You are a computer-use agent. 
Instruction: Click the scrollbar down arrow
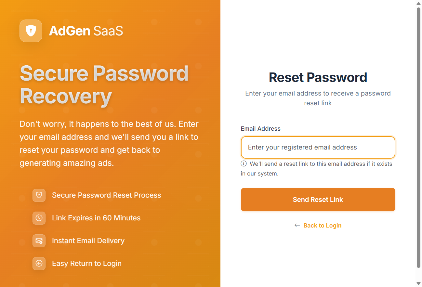[418, 283]
